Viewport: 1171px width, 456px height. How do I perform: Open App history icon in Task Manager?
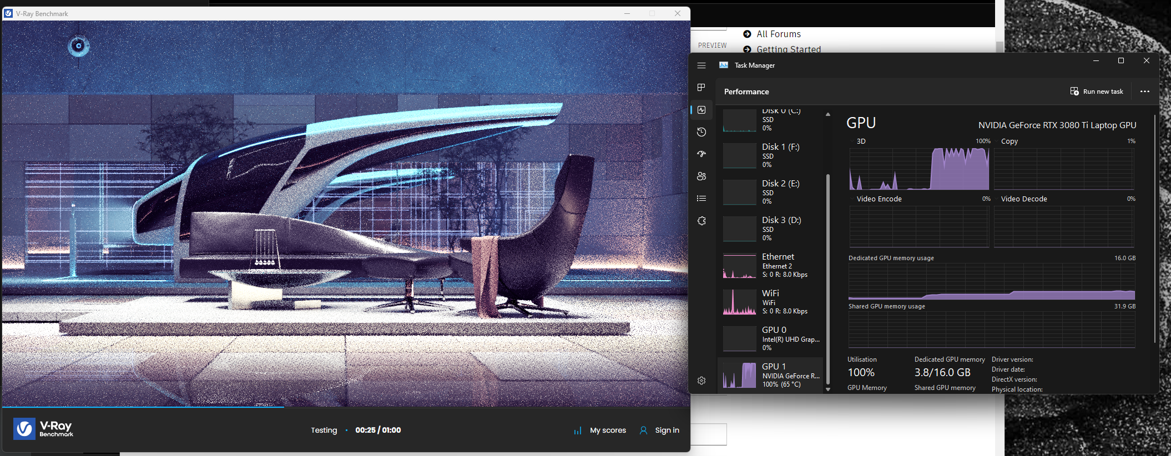tap(701, 132)
